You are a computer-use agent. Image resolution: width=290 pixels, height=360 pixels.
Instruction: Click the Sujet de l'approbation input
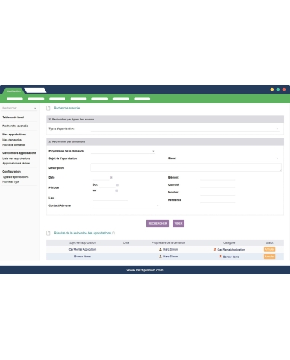pyautogui.click(x=120, y=158)
